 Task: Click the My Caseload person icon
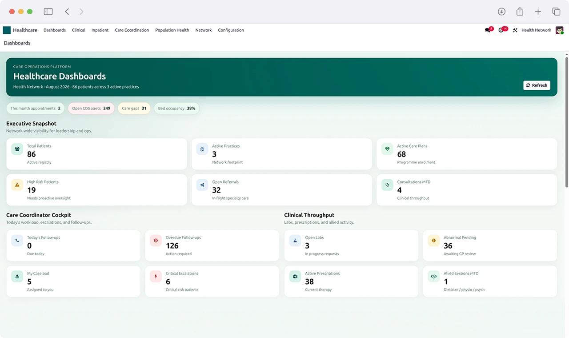pos(17,277)
